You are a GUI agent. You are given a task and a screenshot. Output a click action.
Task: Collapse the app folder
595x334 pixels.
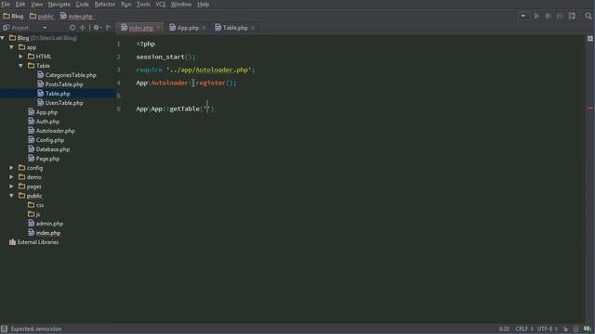(x=11, y=47)
